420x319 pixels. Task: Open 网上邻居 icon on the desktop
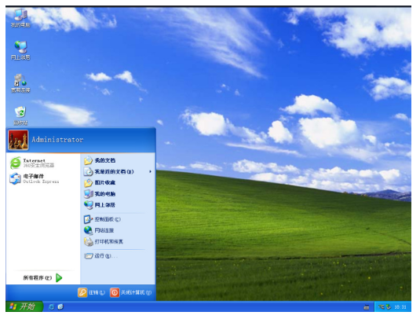tap(20, 50)
